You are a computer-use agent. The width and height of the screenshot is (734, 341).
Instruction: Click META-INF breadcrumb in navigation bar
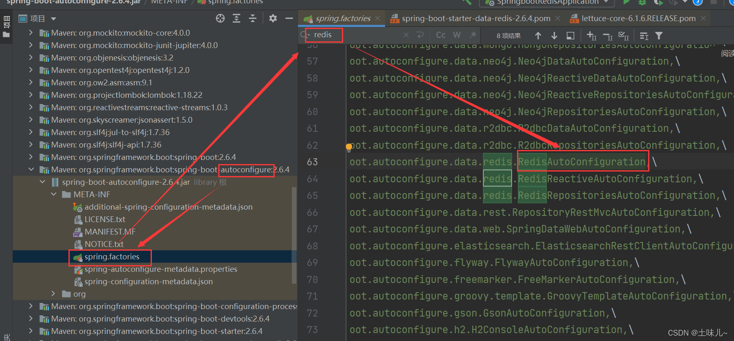[x=169, y=2]
